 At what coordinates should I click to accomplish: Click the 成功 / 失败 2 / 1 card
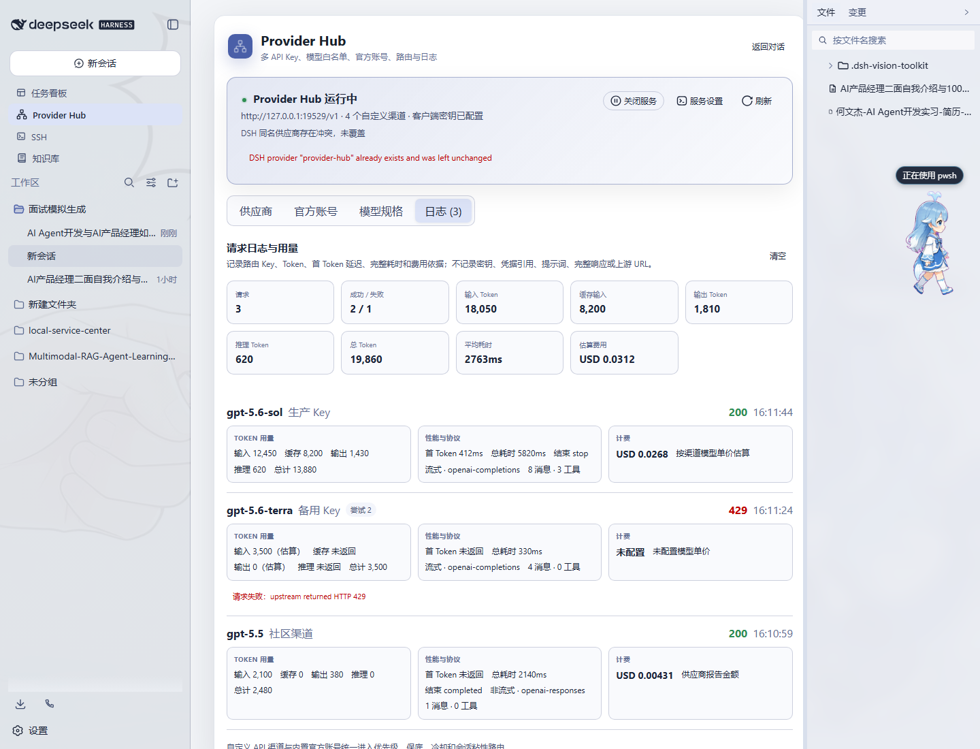click(x=395, y=302)
